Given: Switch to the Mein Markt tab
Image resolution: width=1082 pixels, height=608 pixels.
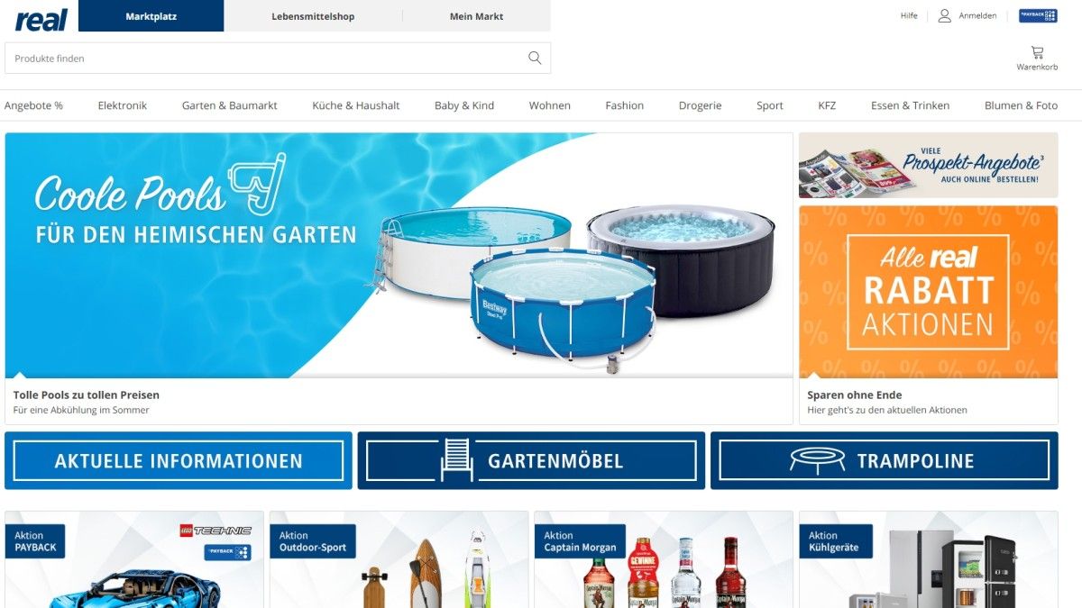Looking at the screenshot, I should click(476, 16).
